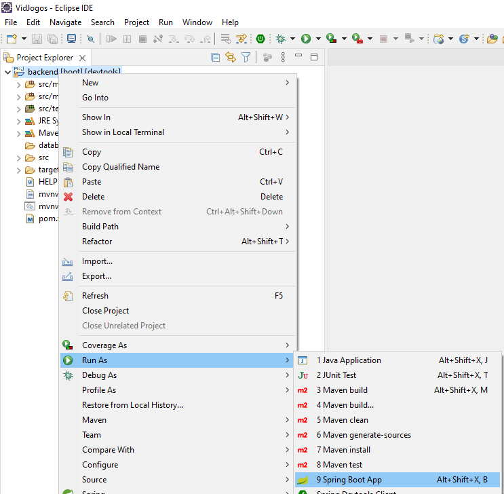Toggle Skip All Breakpoints toolbar icon

91,39
